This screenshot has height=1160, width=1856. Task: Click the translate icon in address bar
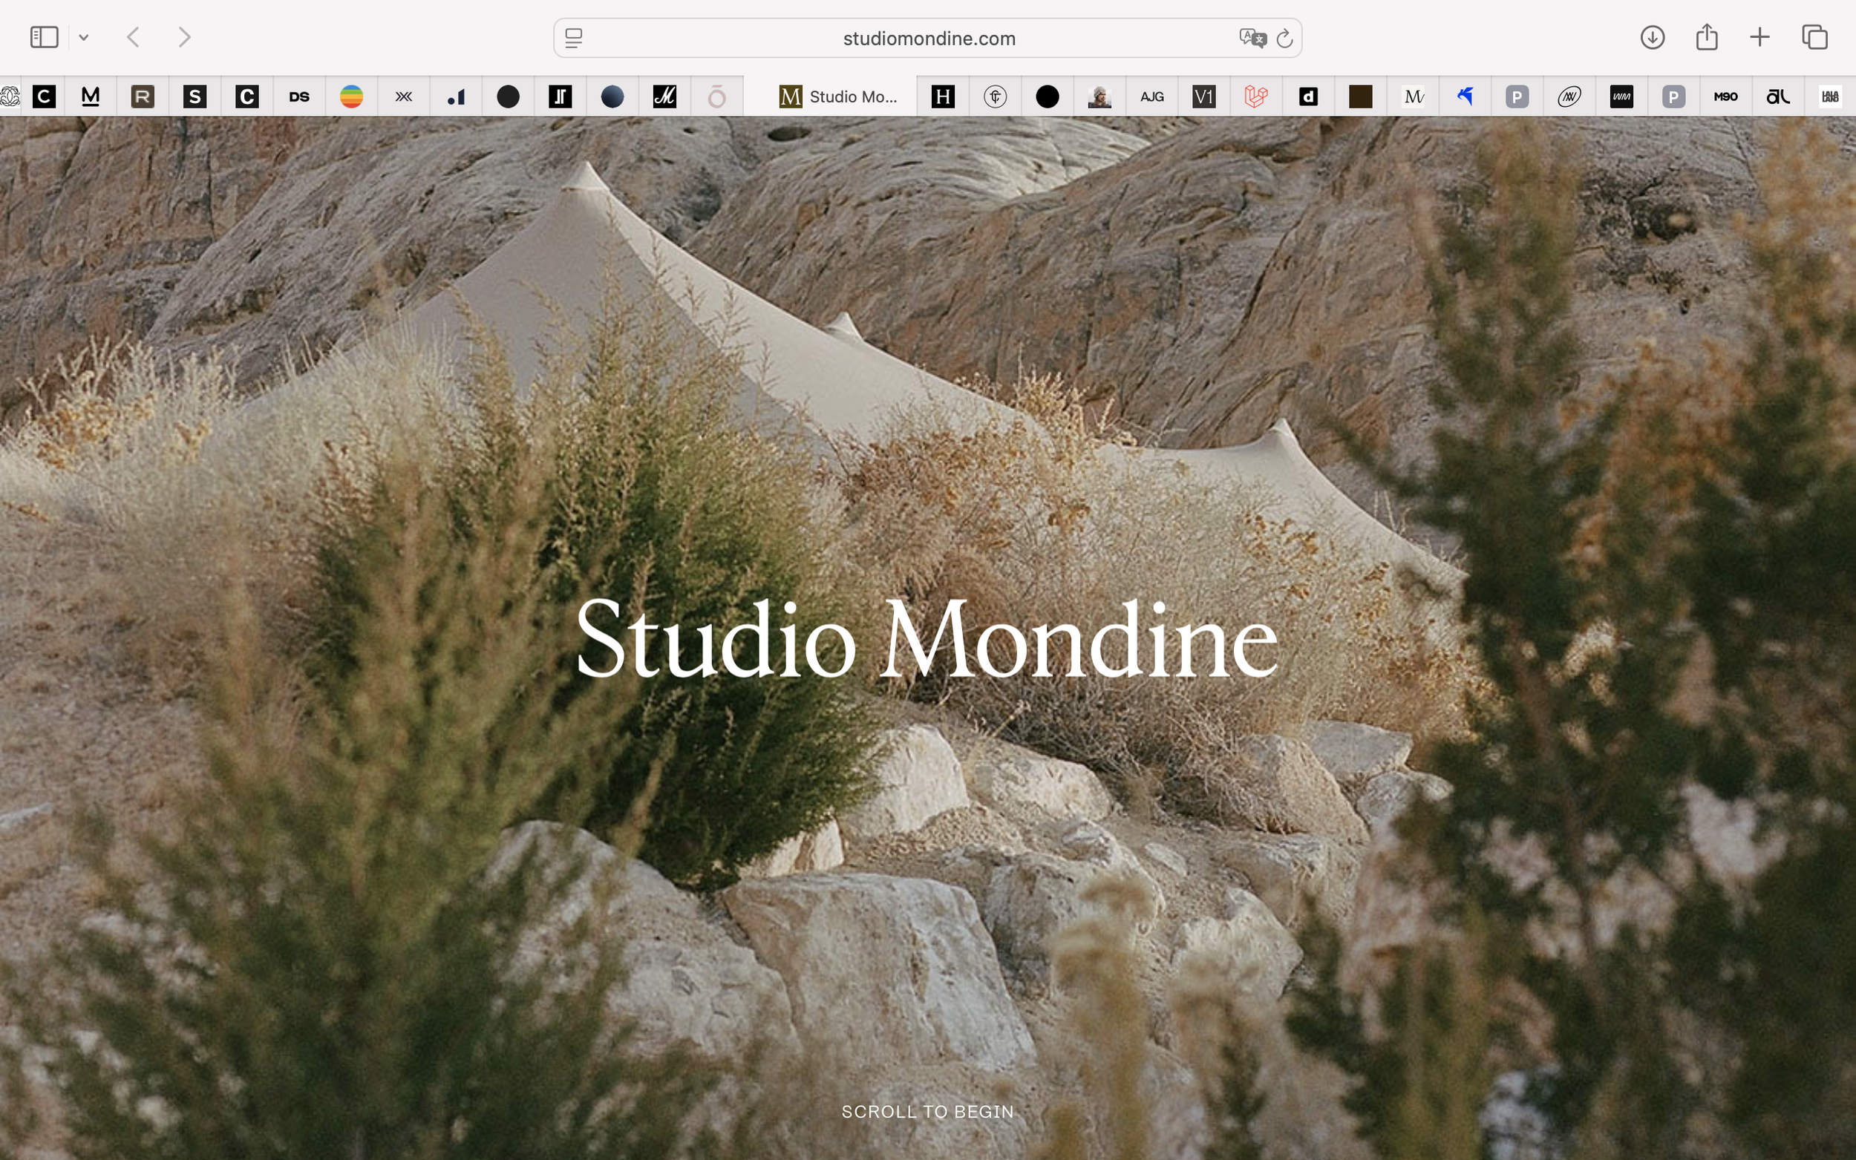pyautogui.click(x=1252, y=38)
